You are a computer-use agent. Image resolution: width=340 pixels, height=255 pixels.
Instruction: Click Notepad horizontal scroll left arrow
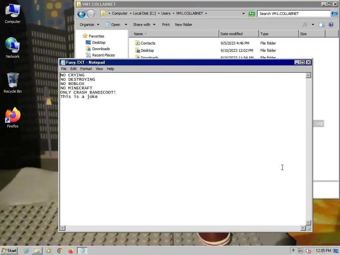tap(62, 228)
